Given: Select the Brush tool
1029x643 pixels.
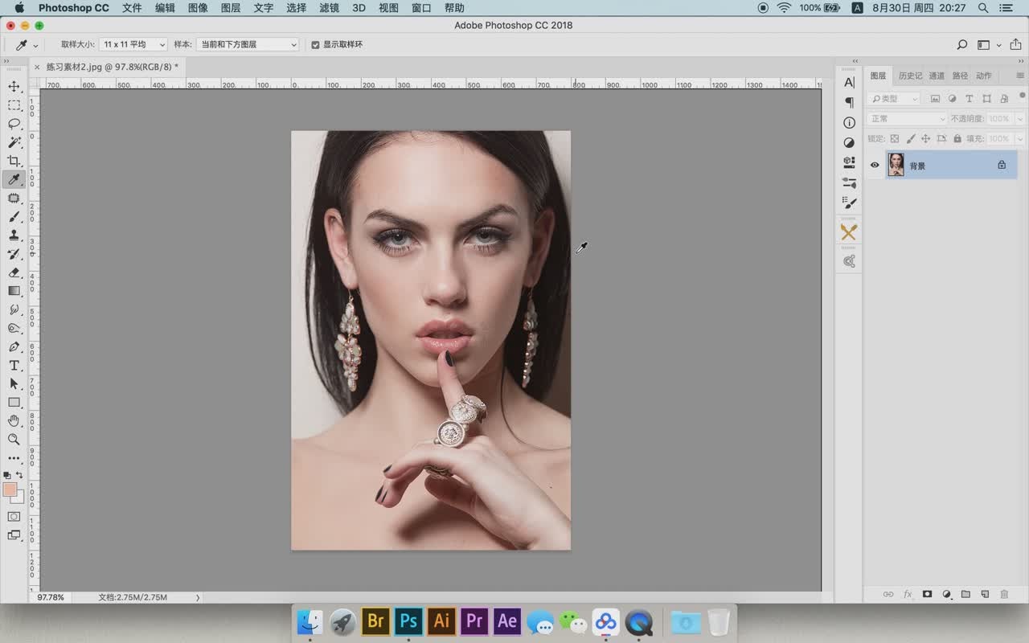Looking at the screenshot, I should click(14, 217).
